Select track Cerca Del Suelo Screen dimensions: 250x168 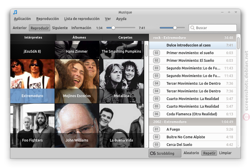[x=193, y=144]
